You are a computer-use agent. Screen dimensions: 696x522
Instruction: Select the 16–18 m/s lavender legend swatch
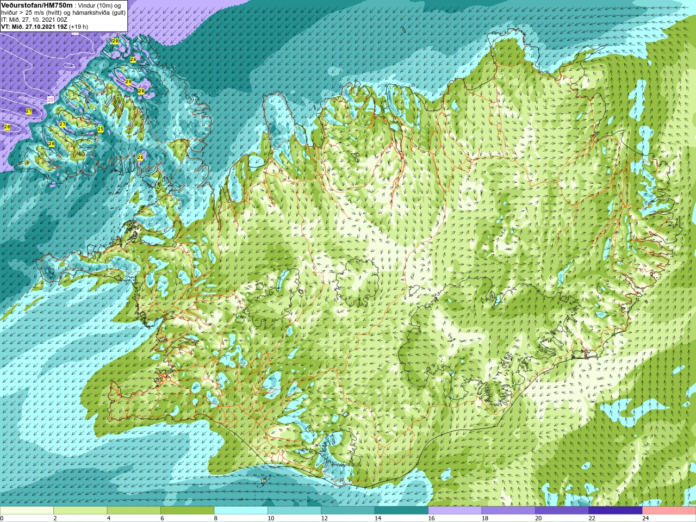[x=455, y=510]
